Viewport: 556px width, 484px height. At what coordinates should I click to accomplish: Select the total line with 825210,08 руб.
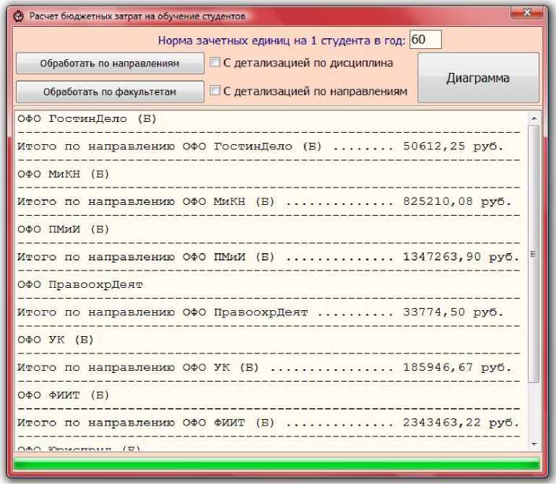[264, 202]
